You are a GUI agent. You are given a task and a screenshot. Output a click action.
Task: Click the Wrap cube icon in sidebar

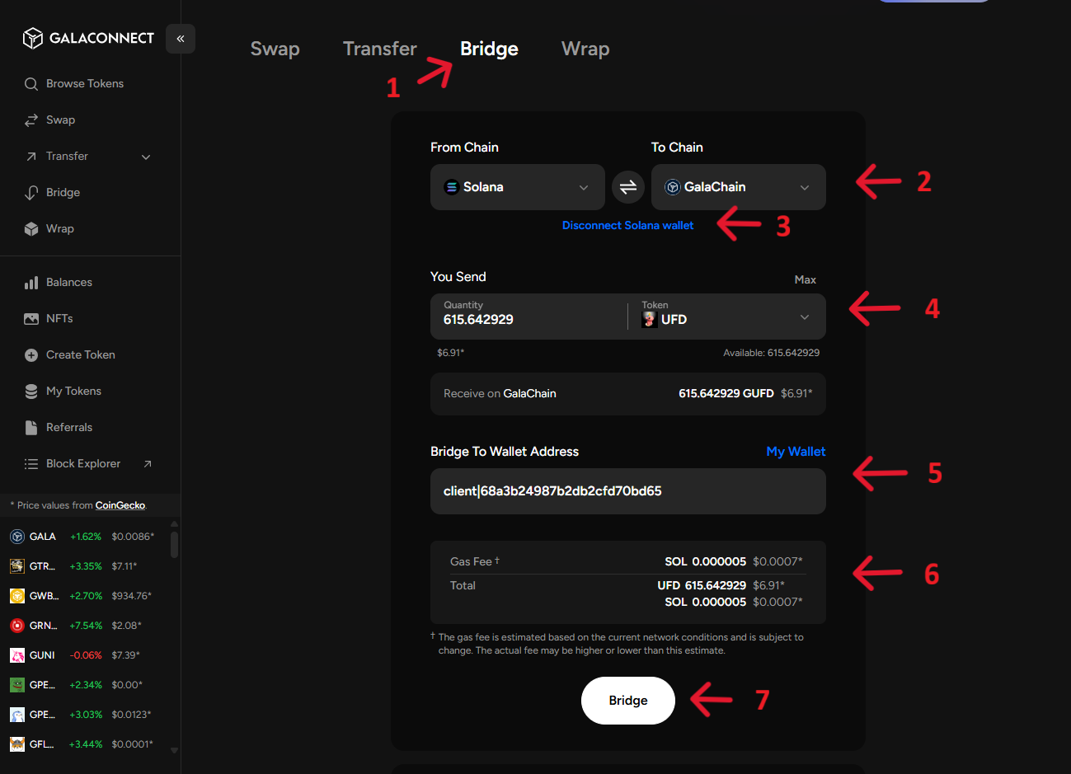click(31, 229)
